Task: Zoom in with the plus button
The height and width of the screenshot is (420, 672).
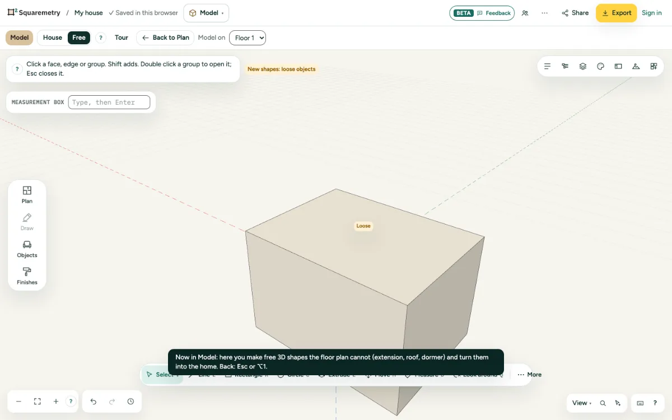Action: (56, 402)
